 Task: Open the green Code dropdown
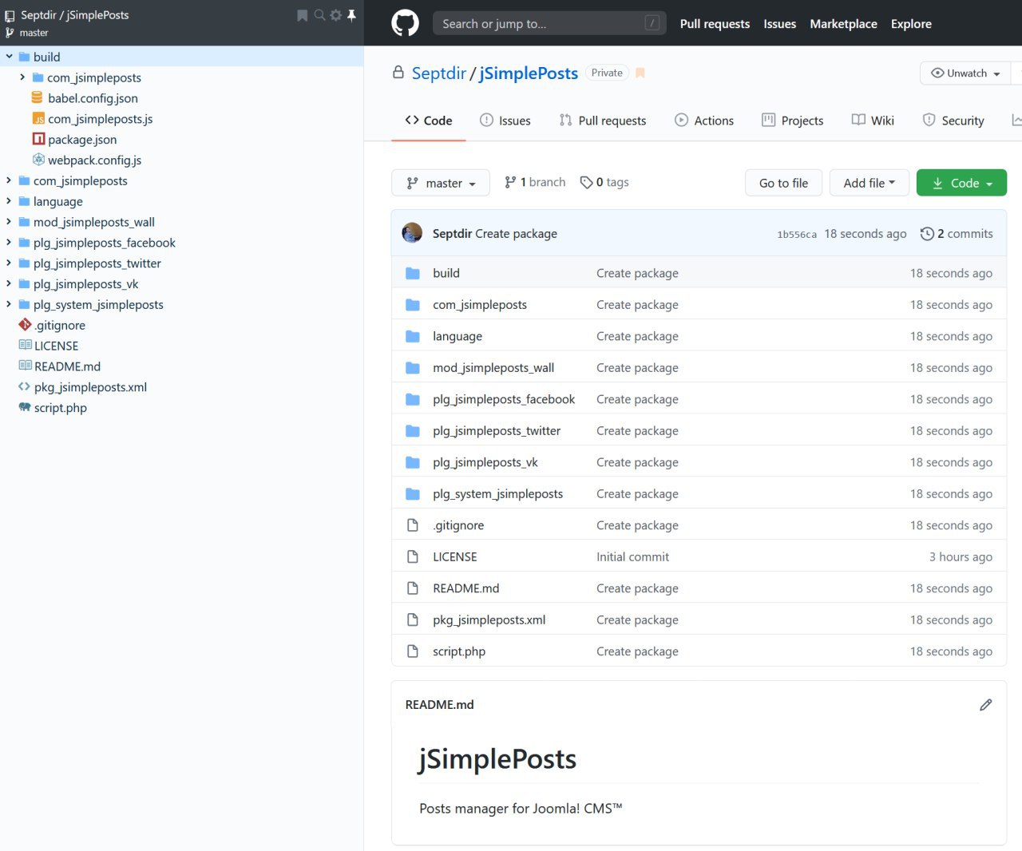pos(961,183)
